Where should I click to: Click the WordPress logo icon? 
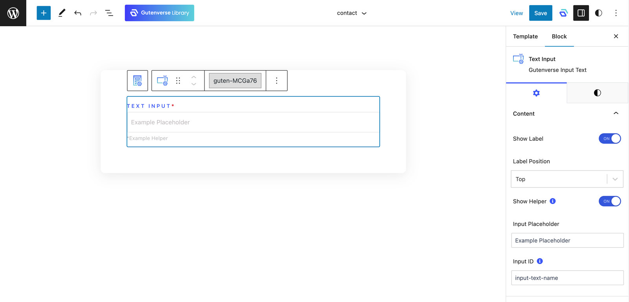(13, 13)
